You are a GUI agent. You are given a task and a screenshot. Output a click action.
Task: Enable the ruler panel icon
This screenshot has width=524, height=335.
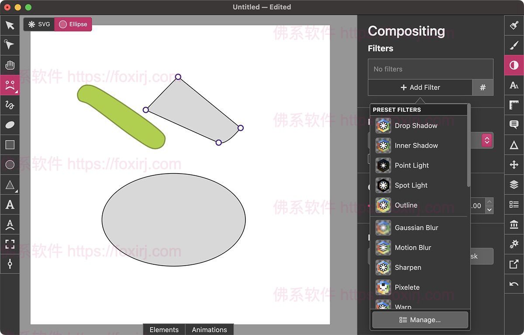tap(514, 105)
